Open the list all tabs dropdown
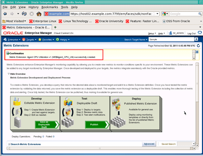Image resolution: width=203 pixels, height=156 pixels. coord(200,27)
